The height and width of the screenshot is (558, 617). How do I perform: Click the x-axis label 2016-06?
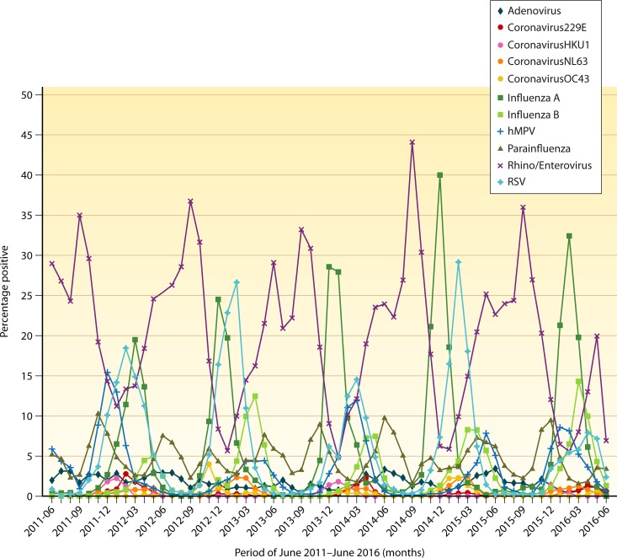coord(595,521)
